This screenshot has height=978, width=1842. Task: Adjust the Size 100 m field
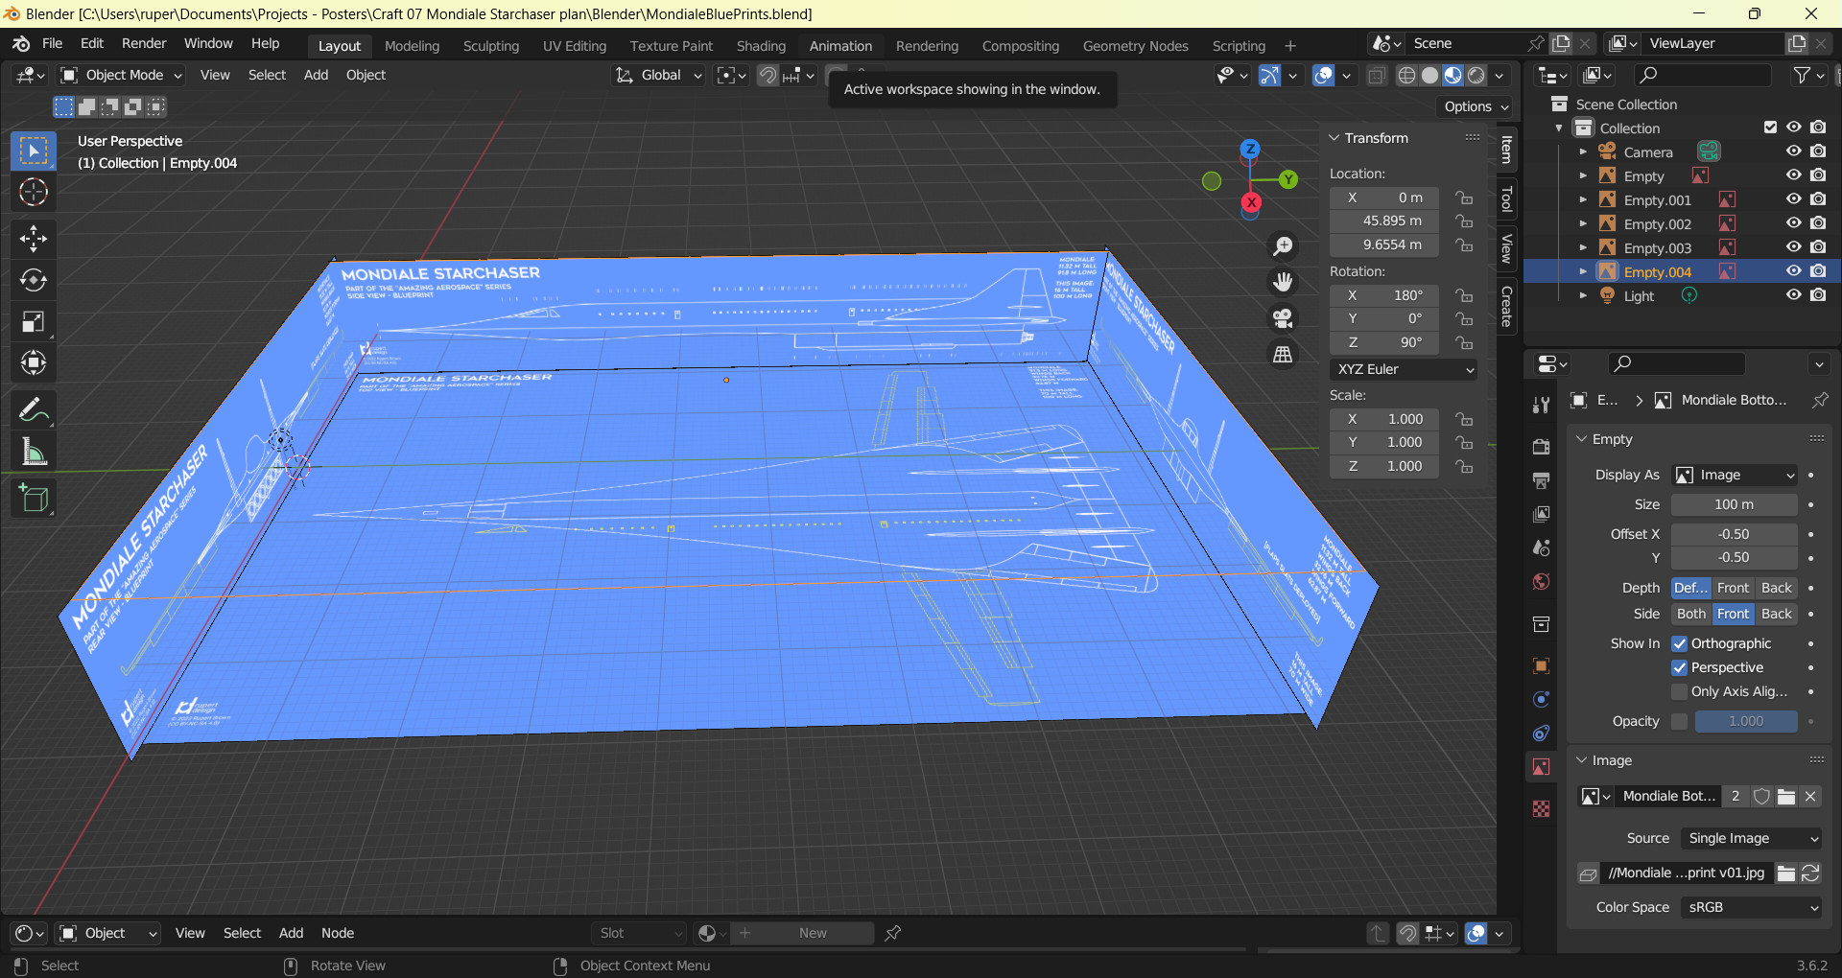(1735, 504)
